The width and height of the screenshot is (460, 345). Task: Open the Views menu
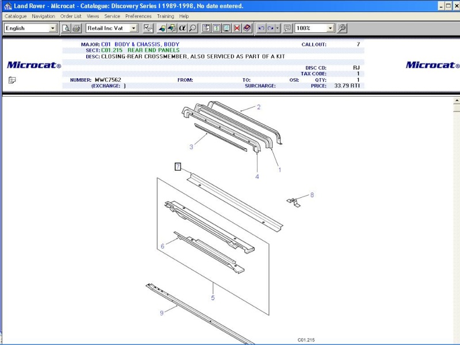click(93, 16)
